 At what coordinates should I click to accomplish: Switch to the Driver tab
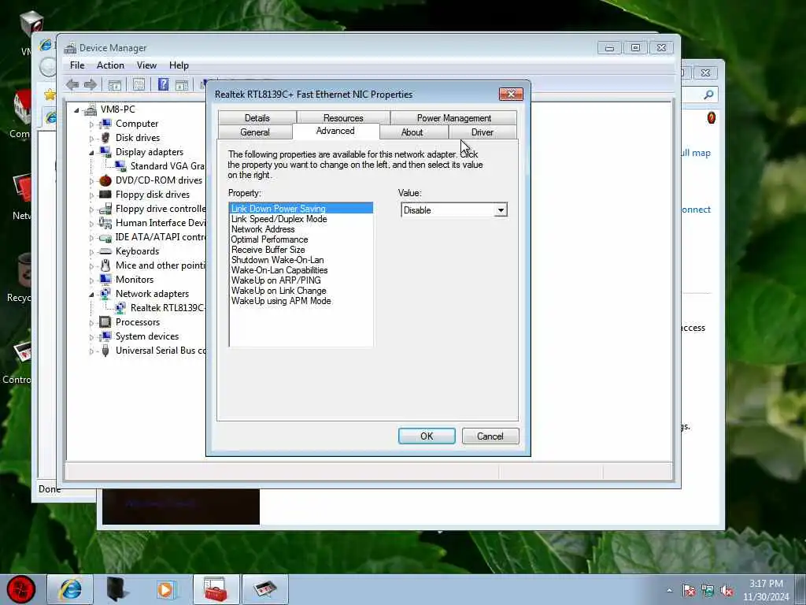tap(482, 132)
